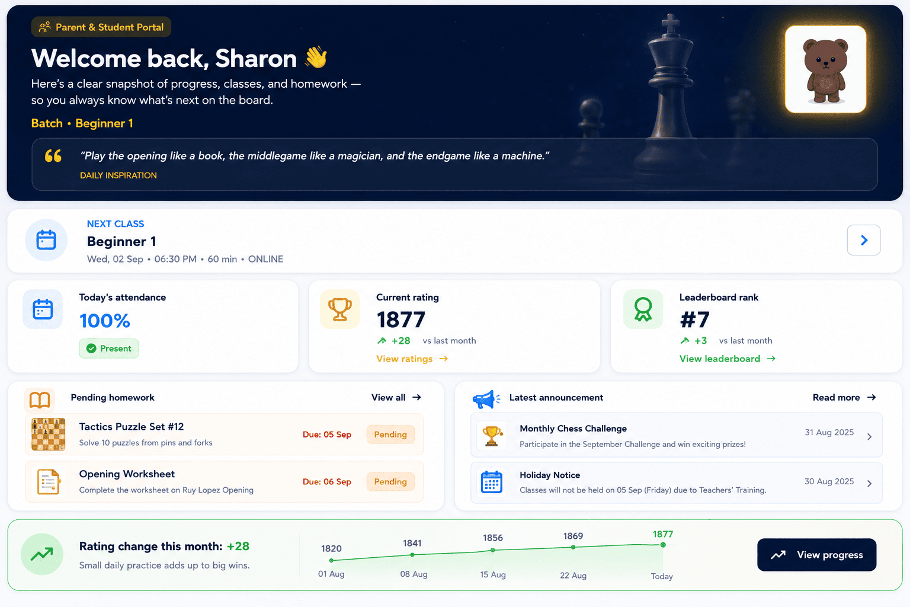This screenshot has width=910, height=607.
Task: Click the 'Due: 05 Sep' text
Action: click(x=327, y=435)
